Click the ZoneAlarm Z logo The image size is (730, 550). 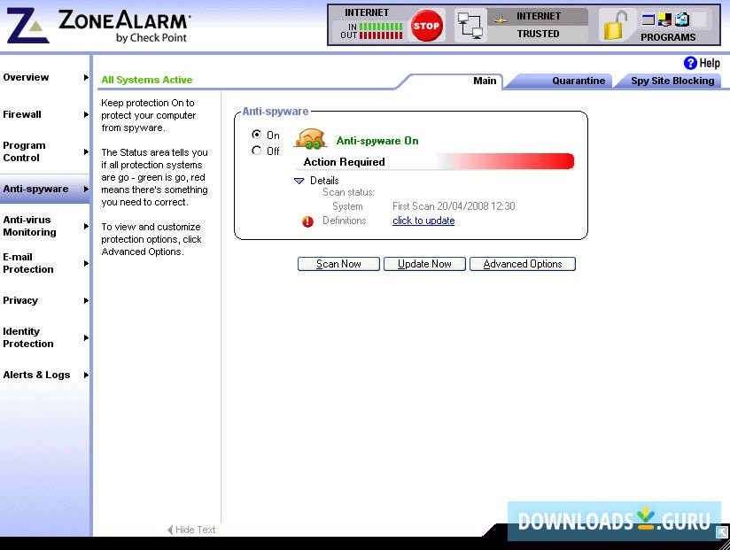coord(27,26)
